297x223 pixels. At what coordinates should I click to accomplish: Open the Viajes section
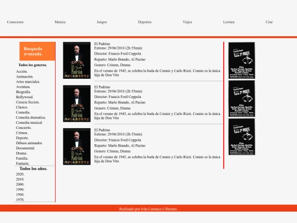click(188, 22)
